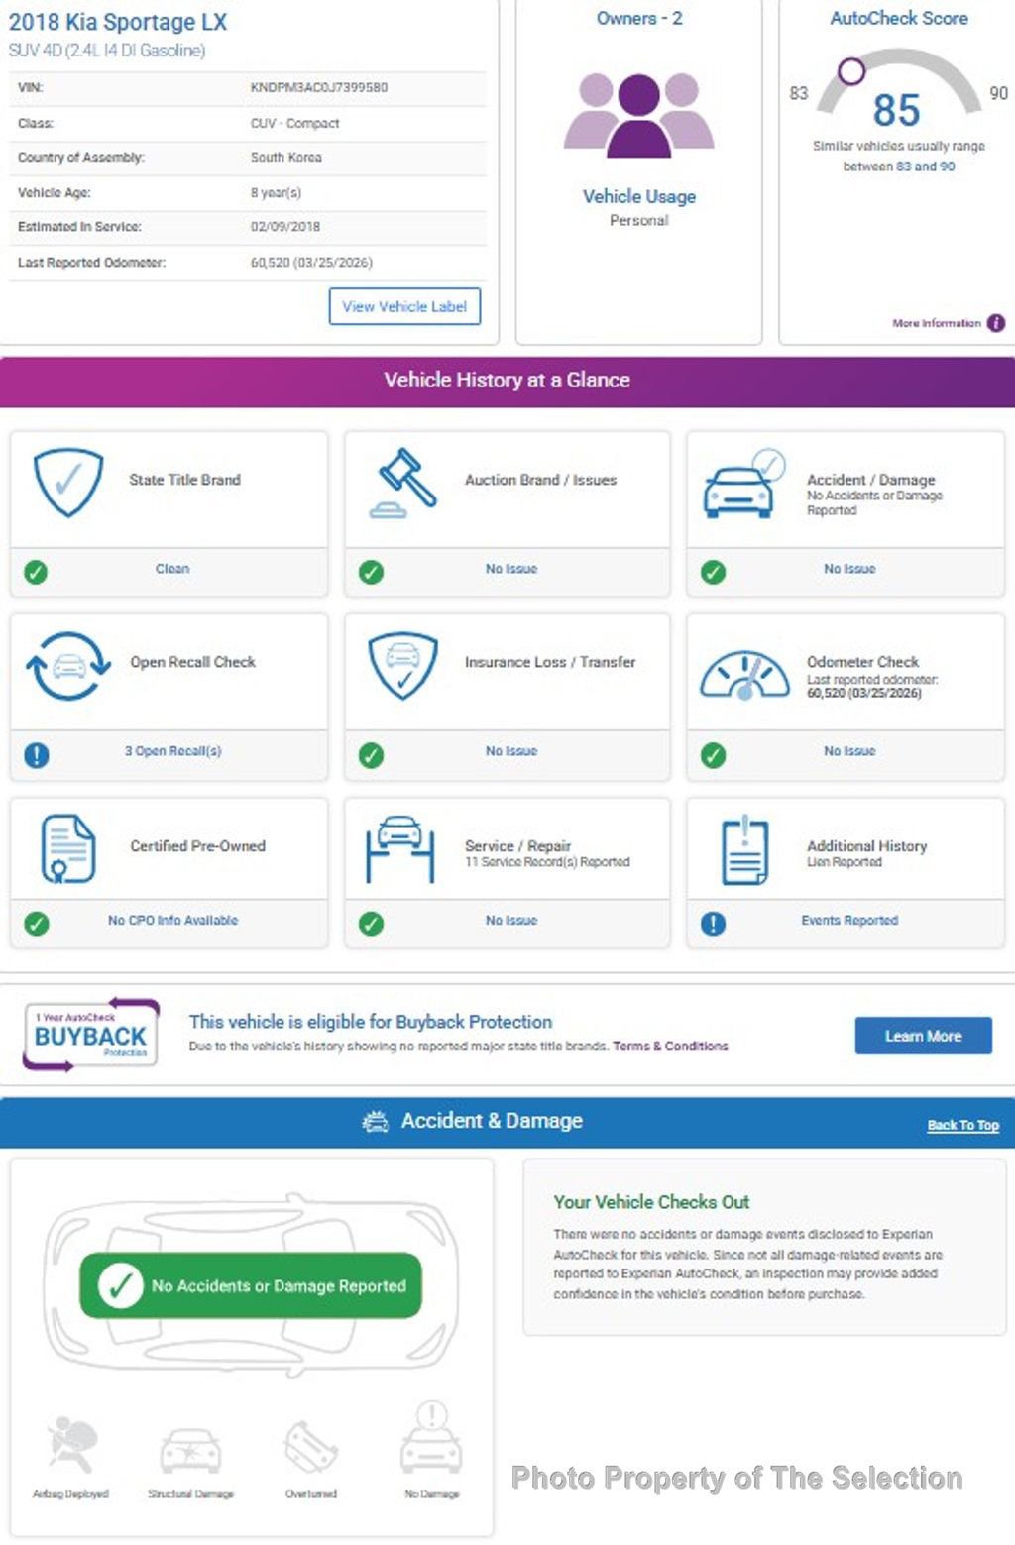Open the Terms & Conditions link
Viewport: 1015px width, 1545px height.
(670, 1047)
